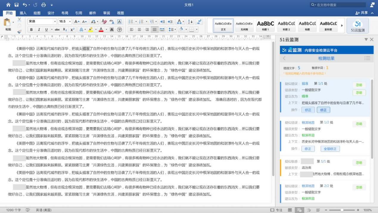Screen dimensions: 378x213
Task: Click the 共享 share button
Action: 362,13
